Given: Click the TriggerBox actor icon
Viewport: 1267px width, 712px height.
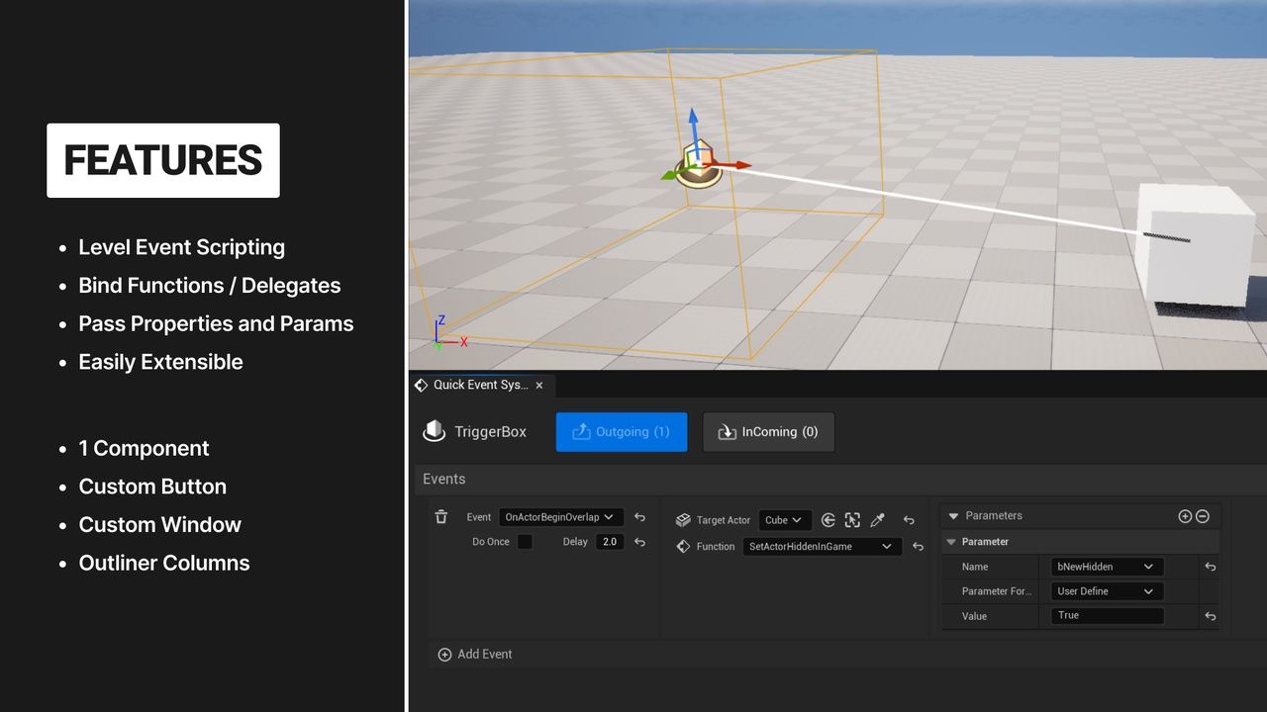Looking at the screenshot, I should [435, 431].
